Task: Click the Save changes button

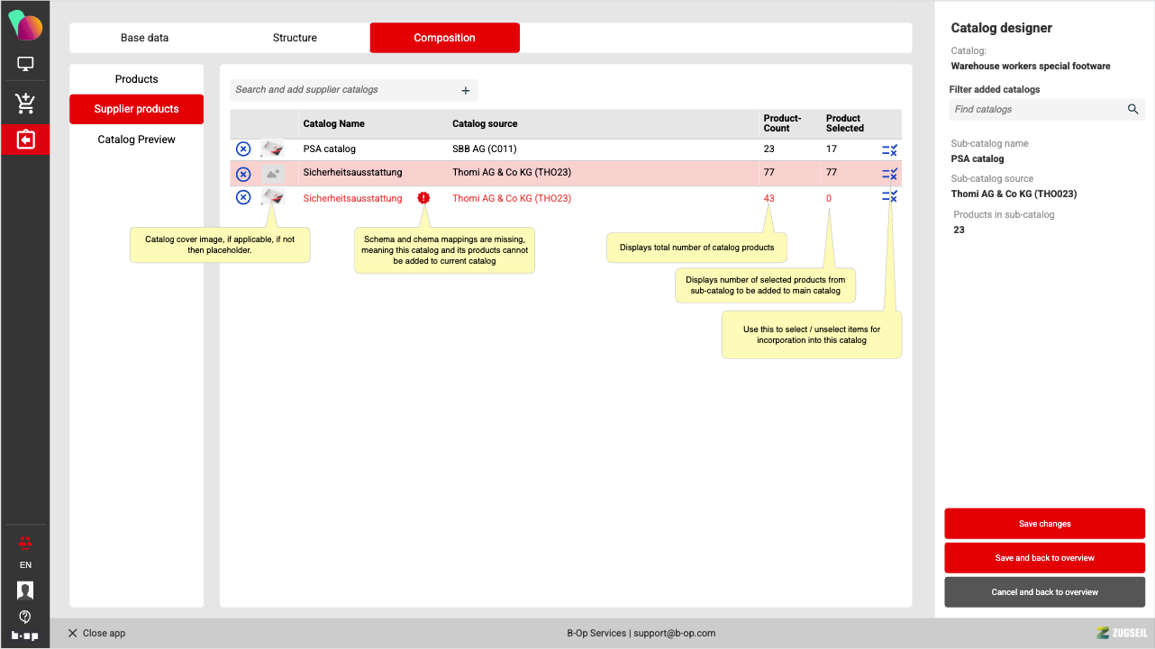Action: click(x=1044, y=524)
